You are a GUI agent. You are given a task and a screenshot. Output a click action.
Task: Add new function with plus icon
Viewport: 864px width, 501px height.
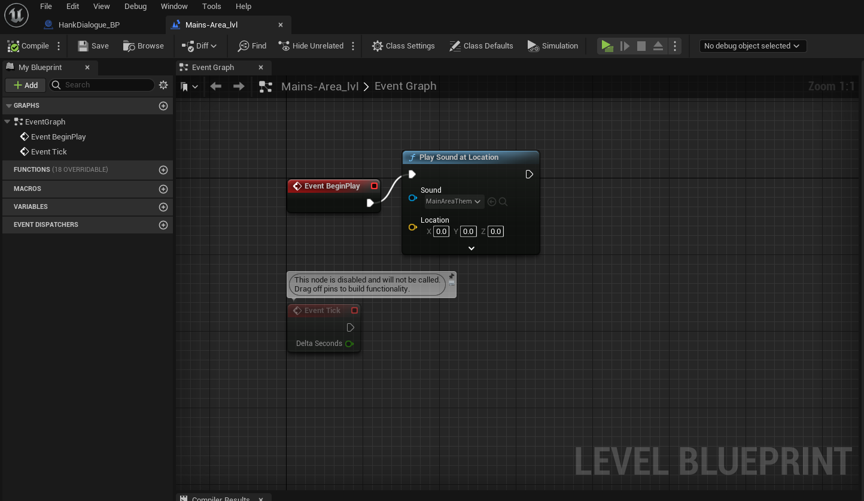point(163,170)
